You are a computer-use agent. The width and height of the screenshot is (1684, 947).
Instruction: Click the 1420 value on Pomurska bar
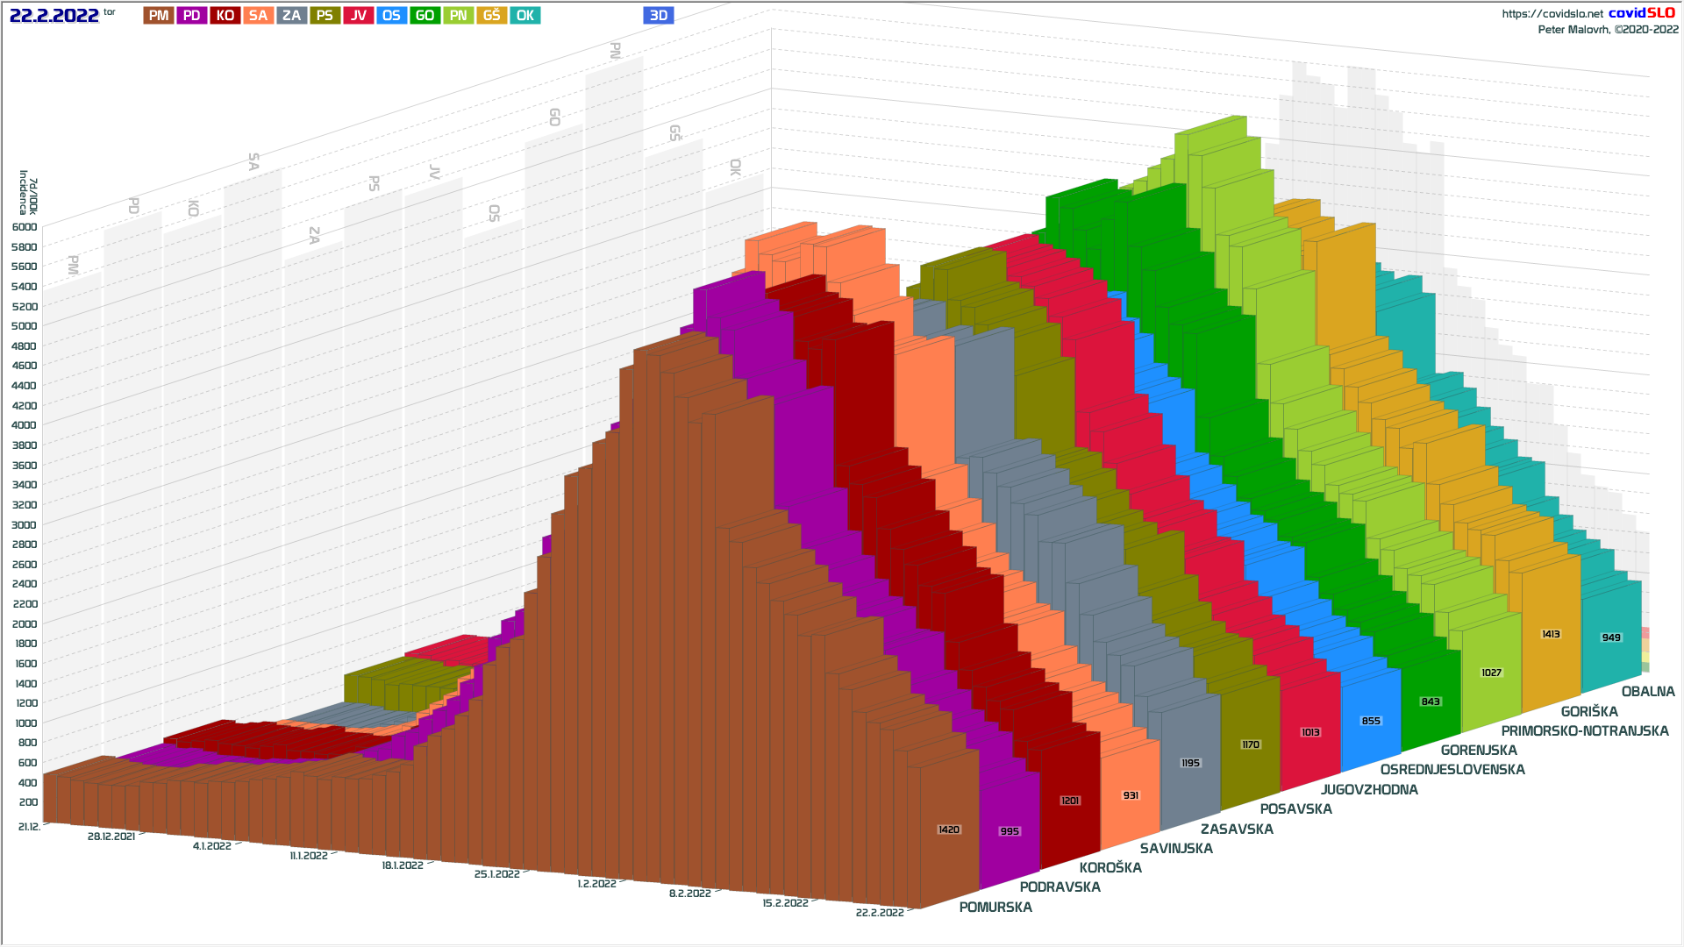(x=948, y=830)
